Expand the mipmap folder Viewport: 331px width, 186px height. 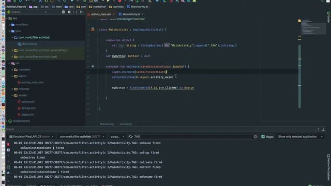point(12,89)
